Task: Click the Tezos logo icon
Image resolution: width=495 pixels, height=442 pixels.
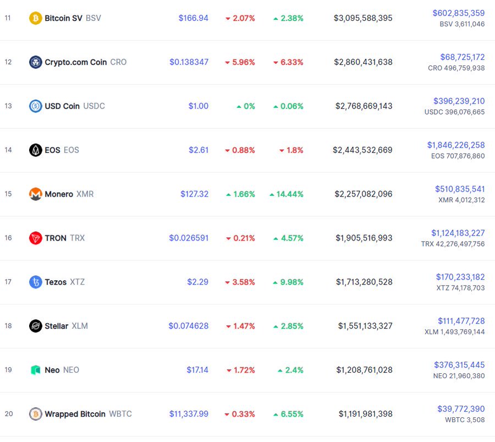Action: click(x=36, y=281)
